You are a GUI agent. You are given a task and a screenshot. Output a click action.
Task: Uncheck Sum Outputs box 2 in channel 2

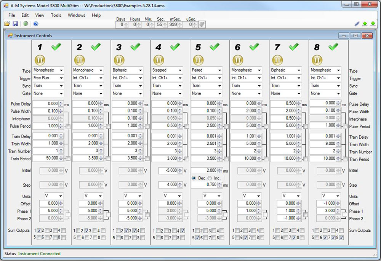pos(86,231)
